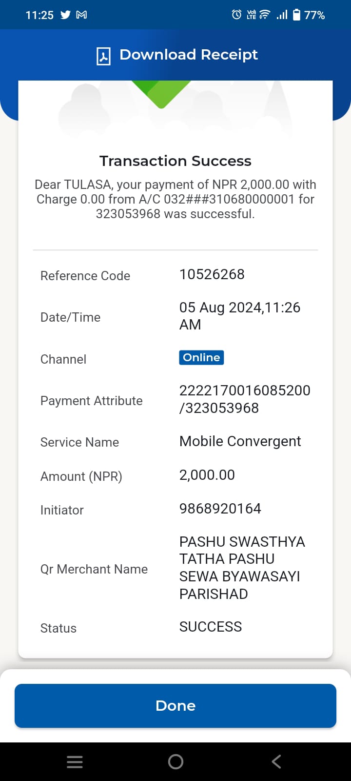Tap the green success checkmark graphic

pyautogui.click(x=161, y=94)
